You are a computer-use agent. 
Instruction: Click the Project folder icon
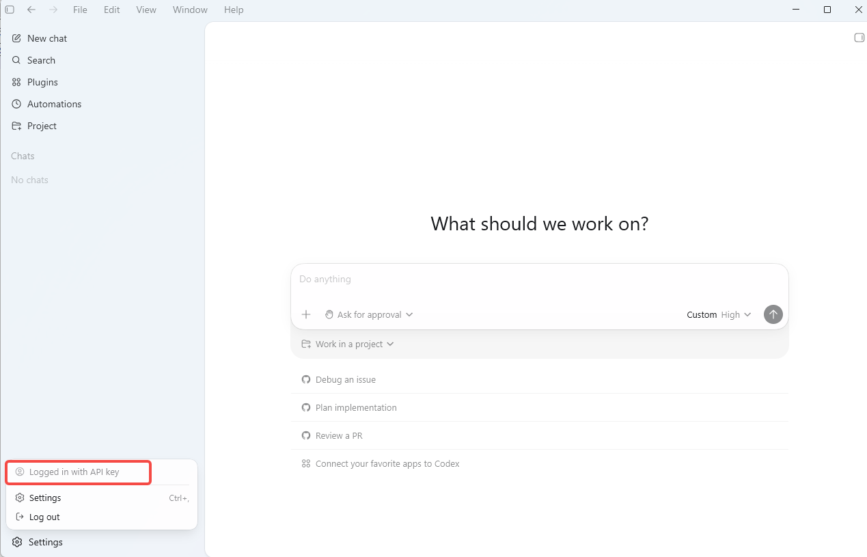(x=17, y=126)
